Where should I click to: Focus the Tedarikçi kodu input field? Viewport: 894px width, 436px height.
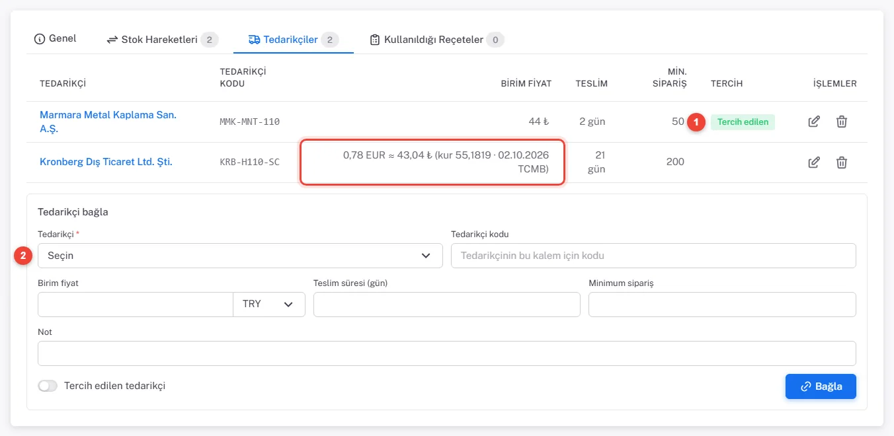point(653,256)
